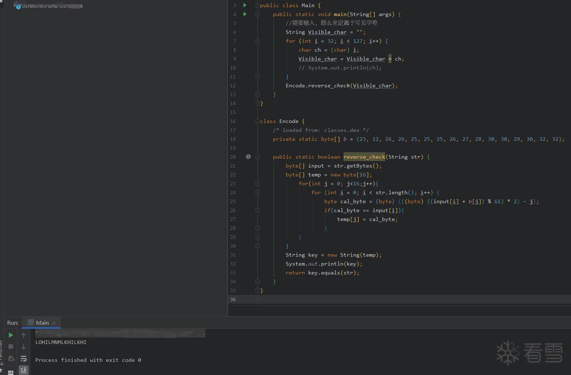Click 'char ch = (char) i;' on line 8
571x375 pixels.
(329, 50)
